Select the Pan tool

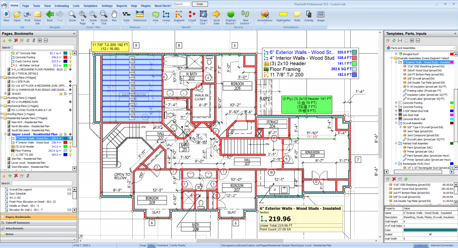[114, 16]
